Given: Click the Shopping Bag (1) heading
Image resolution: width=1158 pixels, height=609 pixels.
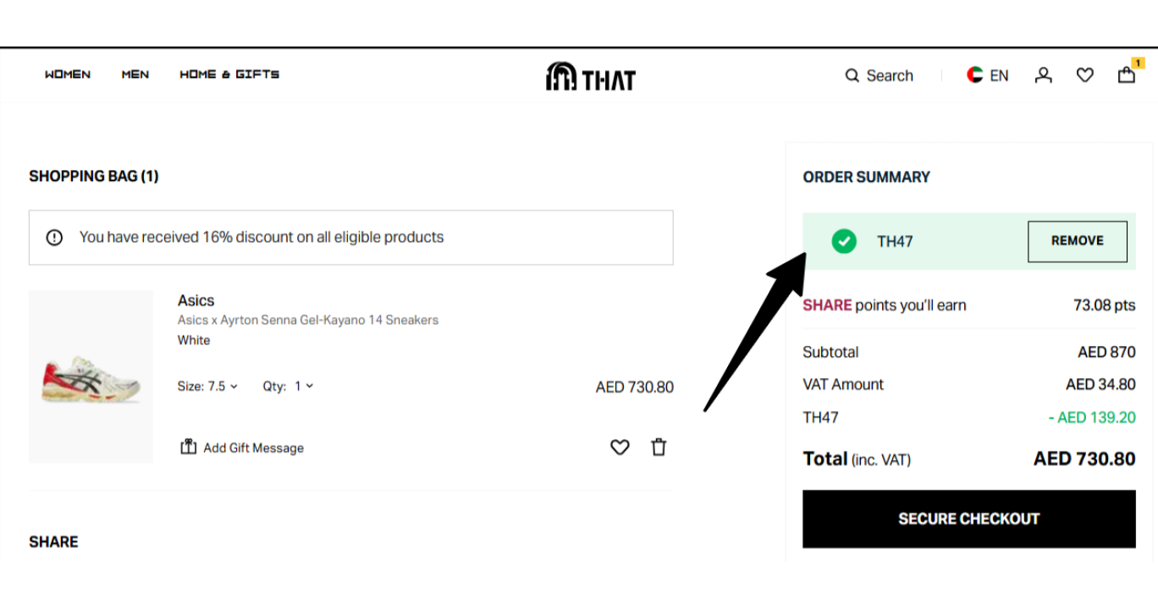Looking at the screenshot, I should coord(94,176).
